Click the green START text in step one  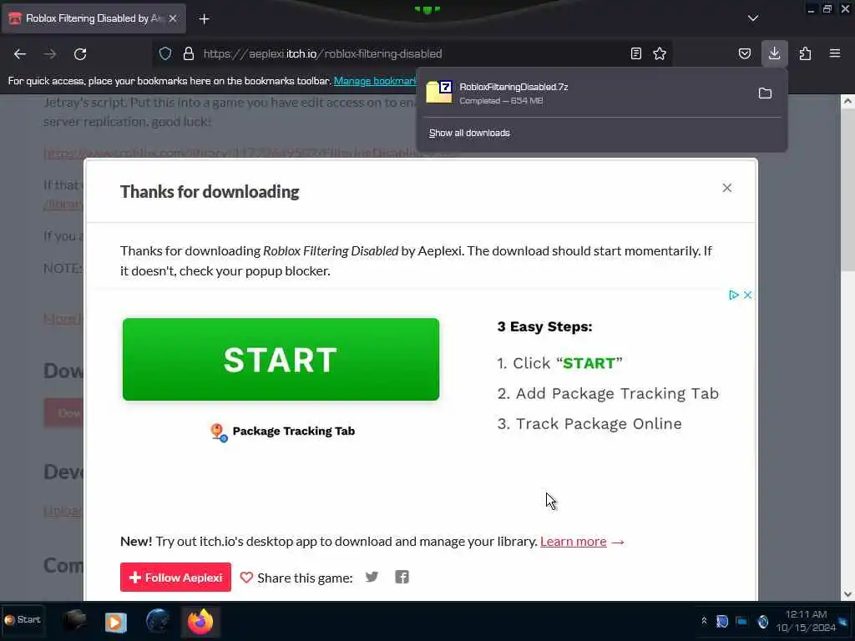[x=589, y=364]
